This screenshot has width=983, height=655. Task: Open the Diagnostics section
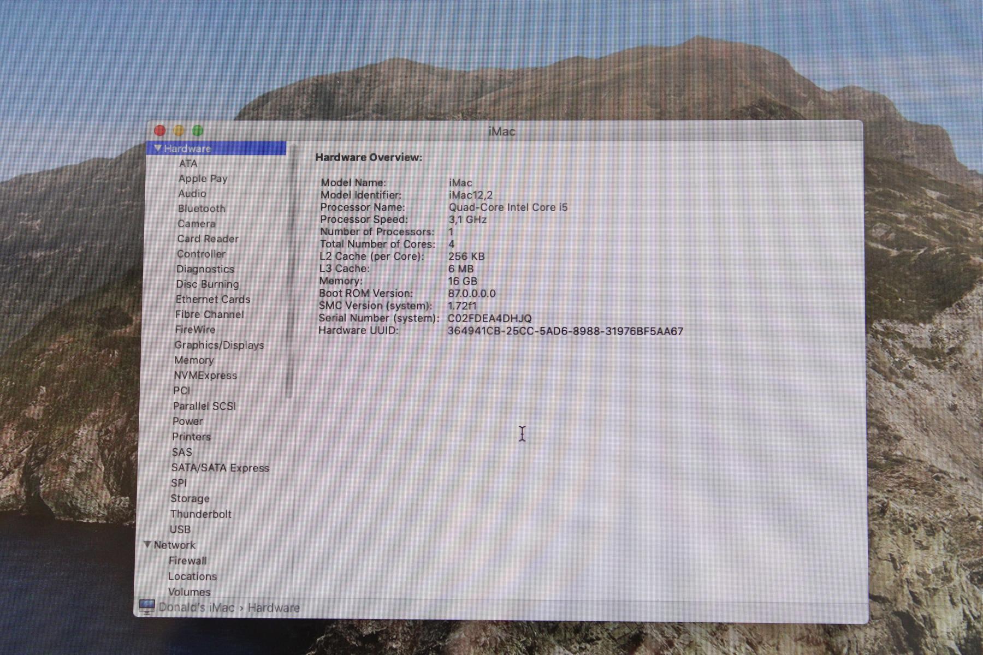pos(205,269)
